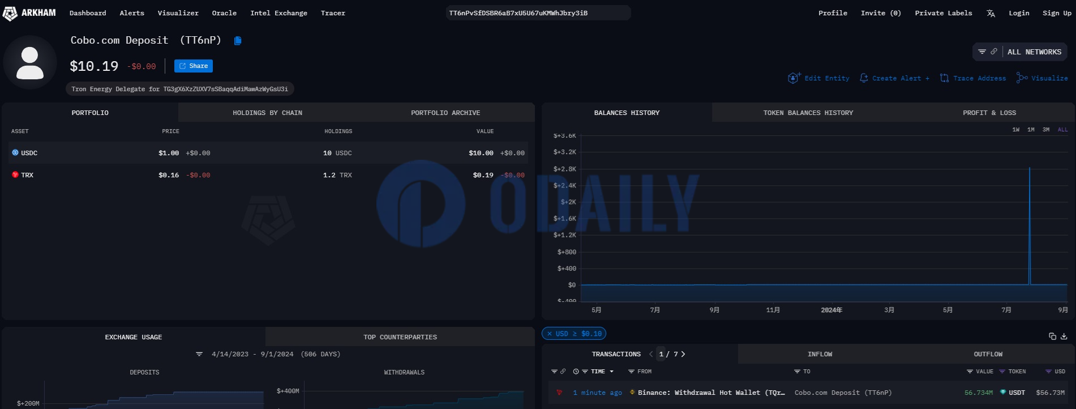Open the Tracer menu item

[333, 13]
